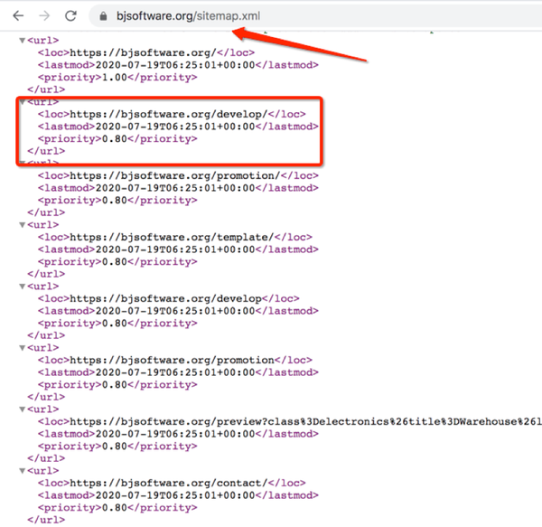This screenshot has height=527, width=542.
Task: Click the loc text https://bjsoftware.org/develop/
Action: [x=169, y=114]
